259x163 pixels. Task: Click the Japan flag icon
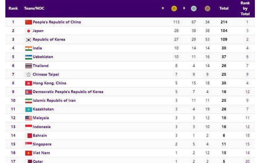pyautogui.click(x=28, y=31)
